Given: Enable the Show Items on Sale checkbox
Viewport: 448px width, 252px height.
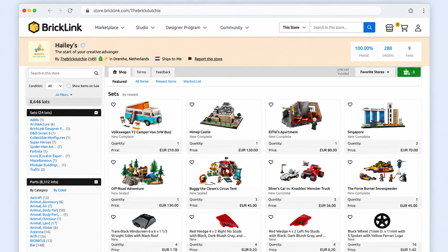Looking at the screenshot, I should pos(69,86).
